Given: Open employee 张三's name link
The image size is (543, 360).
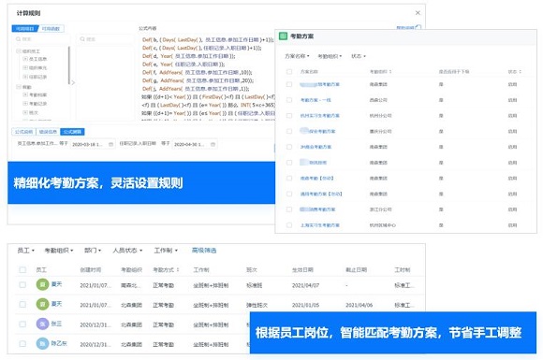Looking at the screenshot, I should coord(56,324).
